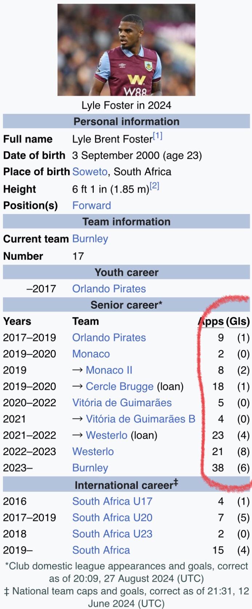Follow the Soweto birthplace link
This screenshot has height=609, width=252.
click(x=90, y=172)
